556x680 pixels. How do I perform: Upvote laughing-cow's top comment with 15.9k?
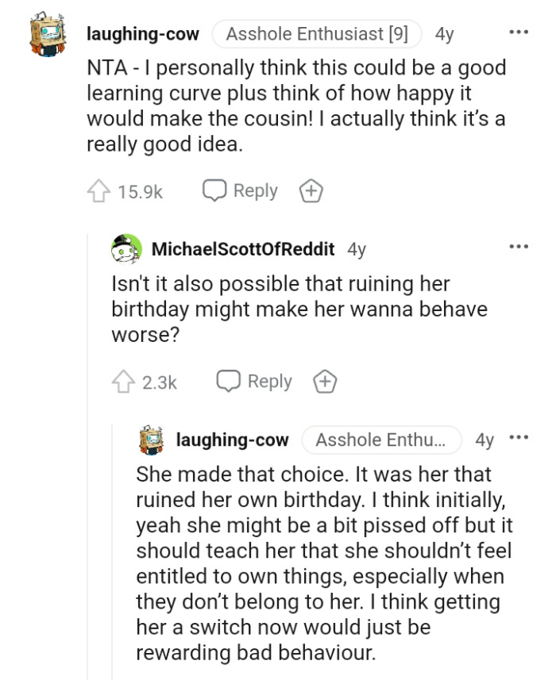click(x=97, y=191)
